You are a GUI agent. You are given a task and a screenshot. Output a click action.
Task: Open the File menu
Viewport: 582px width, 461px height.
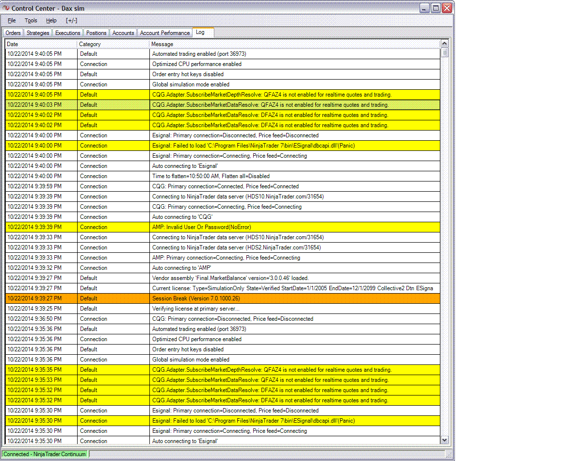(x=12, y=20)
